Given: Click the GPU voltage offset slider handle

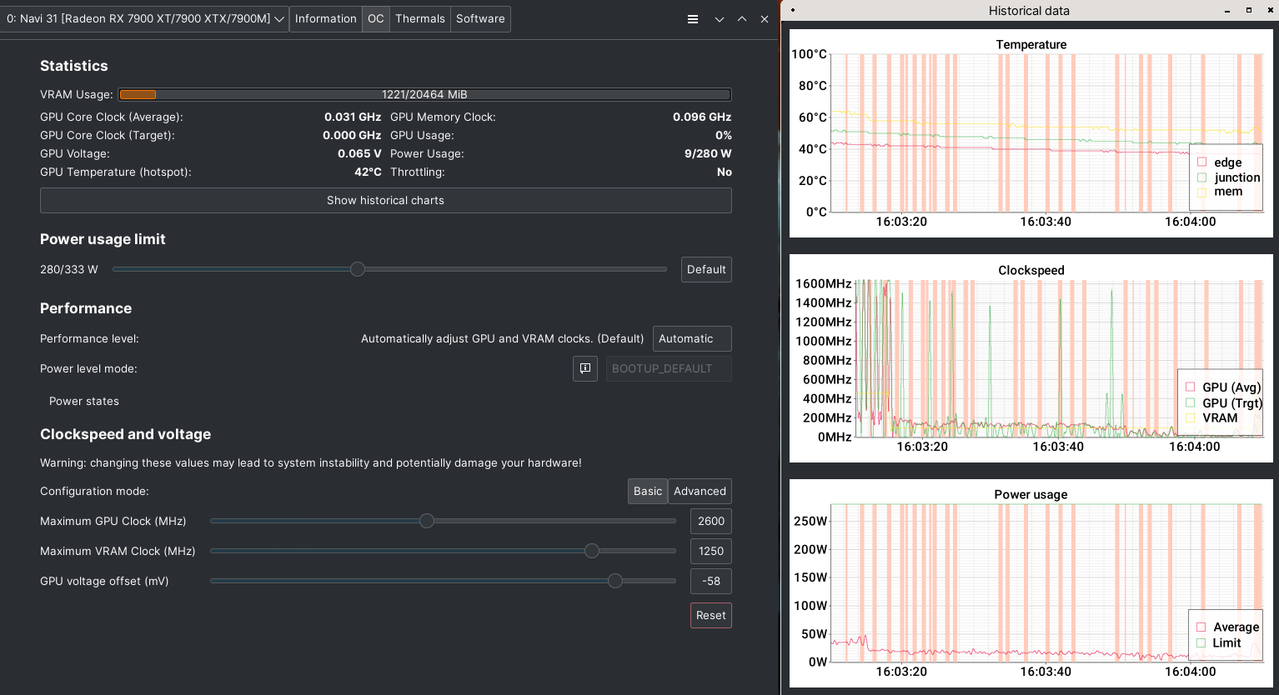Looking at the screenshot, I should 615,581.
